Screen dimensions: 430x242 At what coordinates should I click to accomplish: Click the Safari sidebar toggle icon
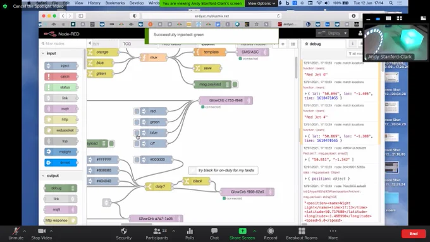point(81,16)
